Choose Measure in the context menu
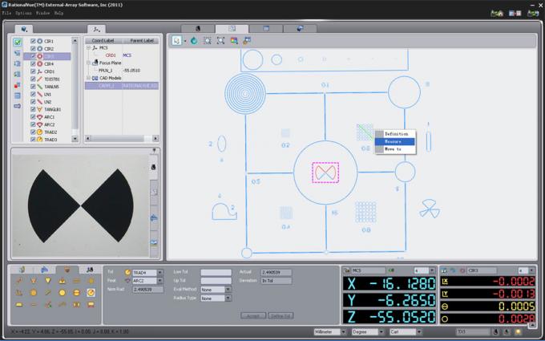The width and height of the screenshot is (545, 341). pos(394,142)
